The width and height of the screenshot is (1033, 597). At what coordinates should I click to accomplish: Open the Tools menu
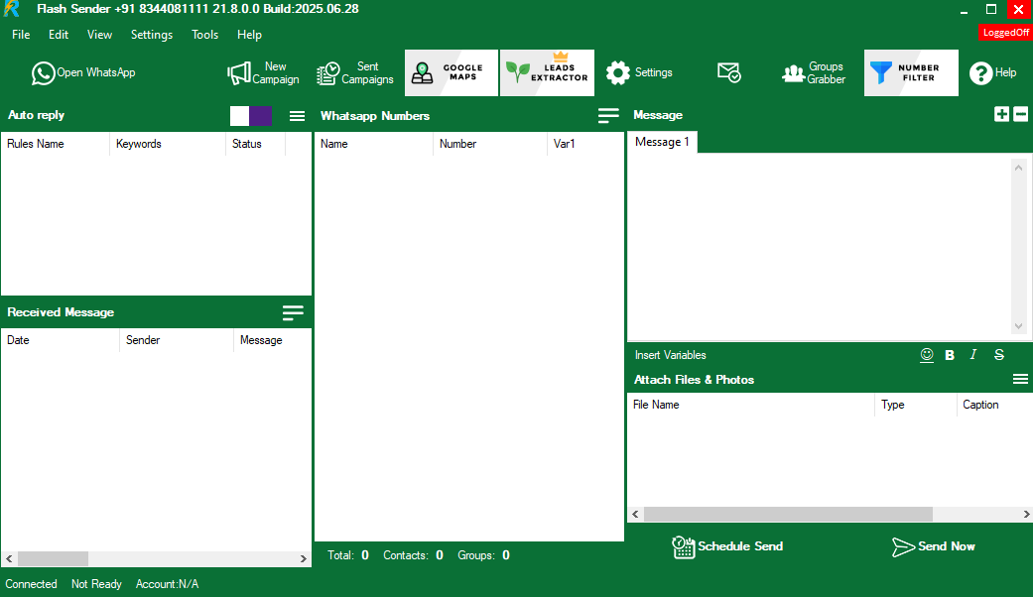coord(204,35)
